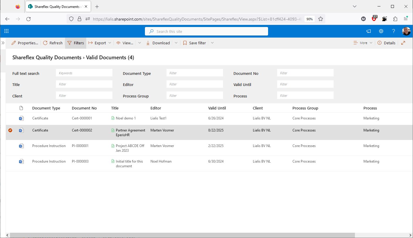Focus the Document Type filter field
Screen dimensions: 413x238
pos(195,73)
